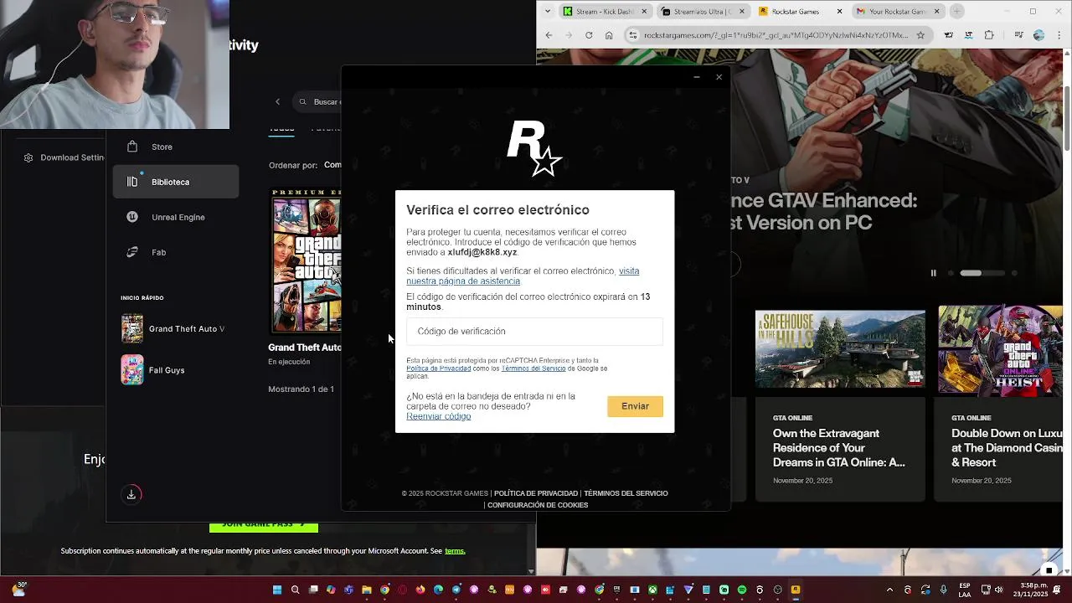The image size is (1072, 603).
Task: Open footer TÉRMINOS DEL SERVICIO link
Action: (626, 493)
